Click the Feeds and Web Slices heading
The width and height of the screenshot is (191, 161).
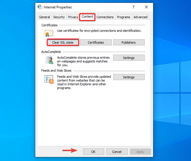pos(56,71)
